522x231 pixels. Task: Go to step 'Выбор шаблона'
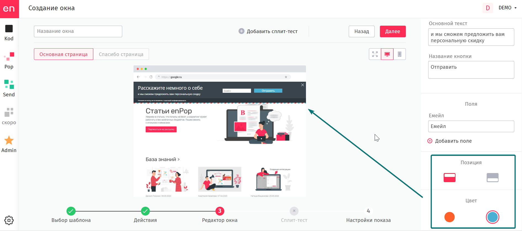point(71,211)
